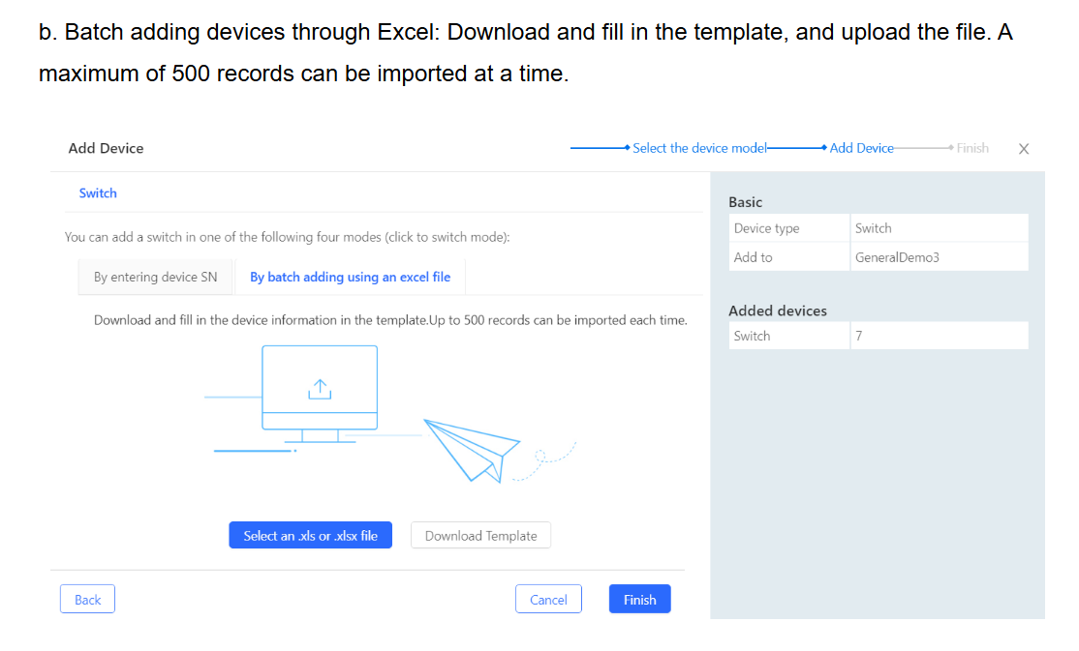Click the paper airplane illustration
Screen dimensions: 1079x651
click(472, 447)
